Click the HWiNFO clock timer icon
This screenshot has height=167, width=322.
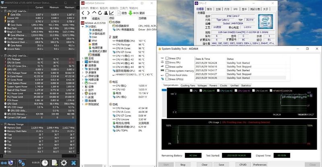pyautogui.click(x=45, y=162)
